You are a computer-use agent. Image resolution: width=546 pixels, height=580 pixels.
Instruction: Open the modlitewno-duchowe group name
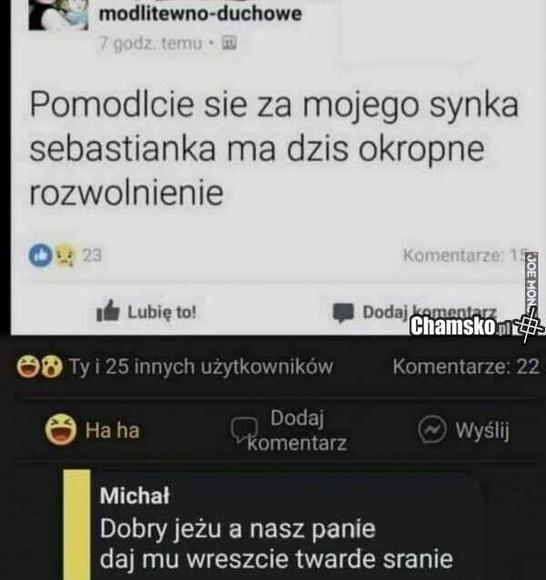[x=200, y=14]
